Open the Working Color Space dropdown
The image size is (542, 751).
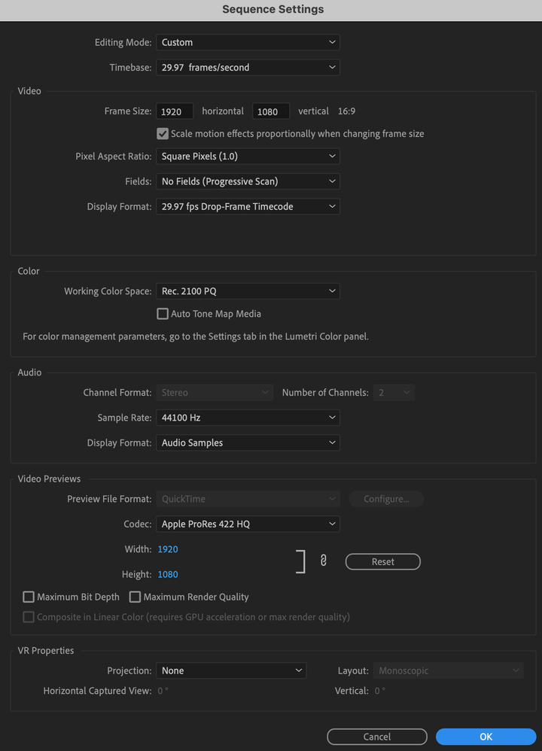pyautogui.click(x=248, y=291)
